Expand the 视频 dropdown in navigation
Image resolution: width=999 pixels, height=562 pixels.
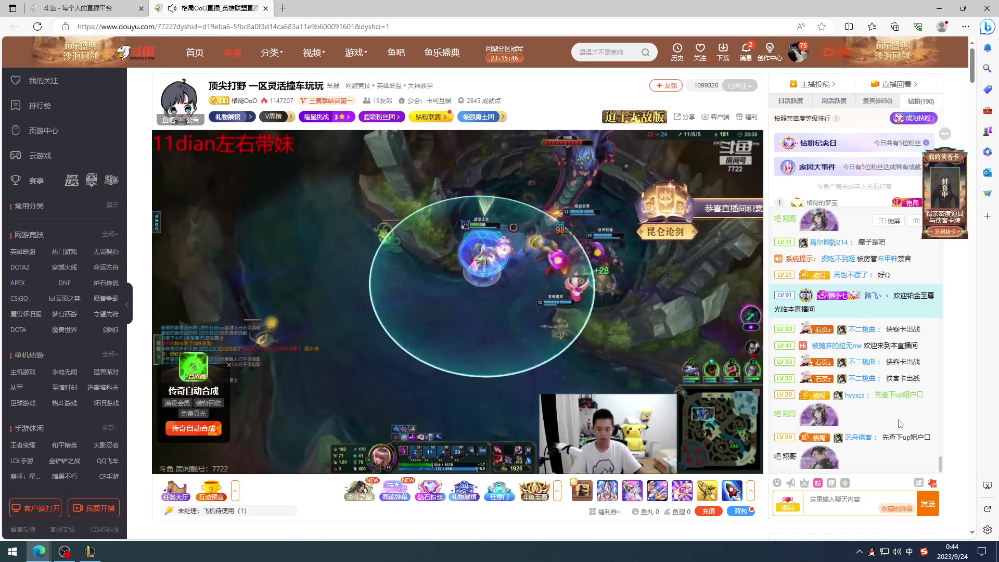coord(314,53)
